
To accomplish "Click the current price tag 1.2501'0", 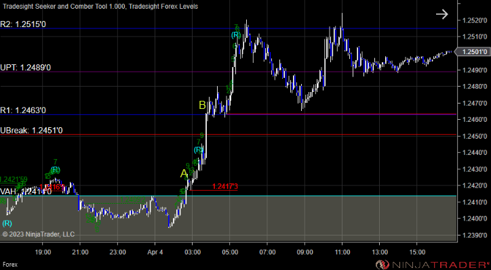I will coord(472,52).
